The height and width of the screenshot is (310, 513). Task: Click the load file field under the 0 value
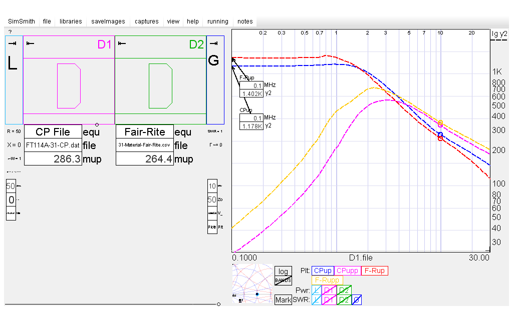11,213
